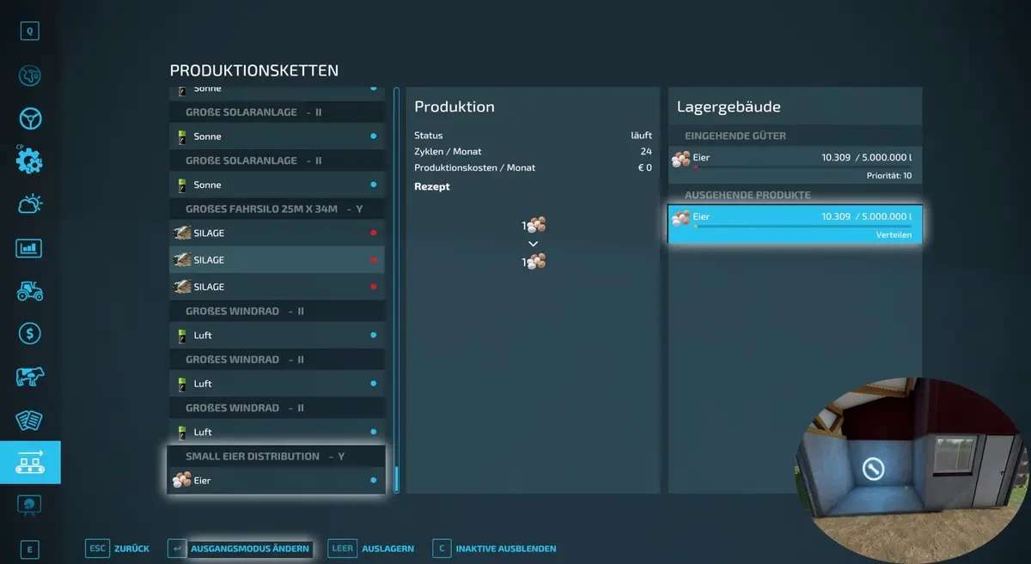This screenshot has height=564, width=1031.
Task: Select the Eier production list entry
Action: (x=277, y=481)
